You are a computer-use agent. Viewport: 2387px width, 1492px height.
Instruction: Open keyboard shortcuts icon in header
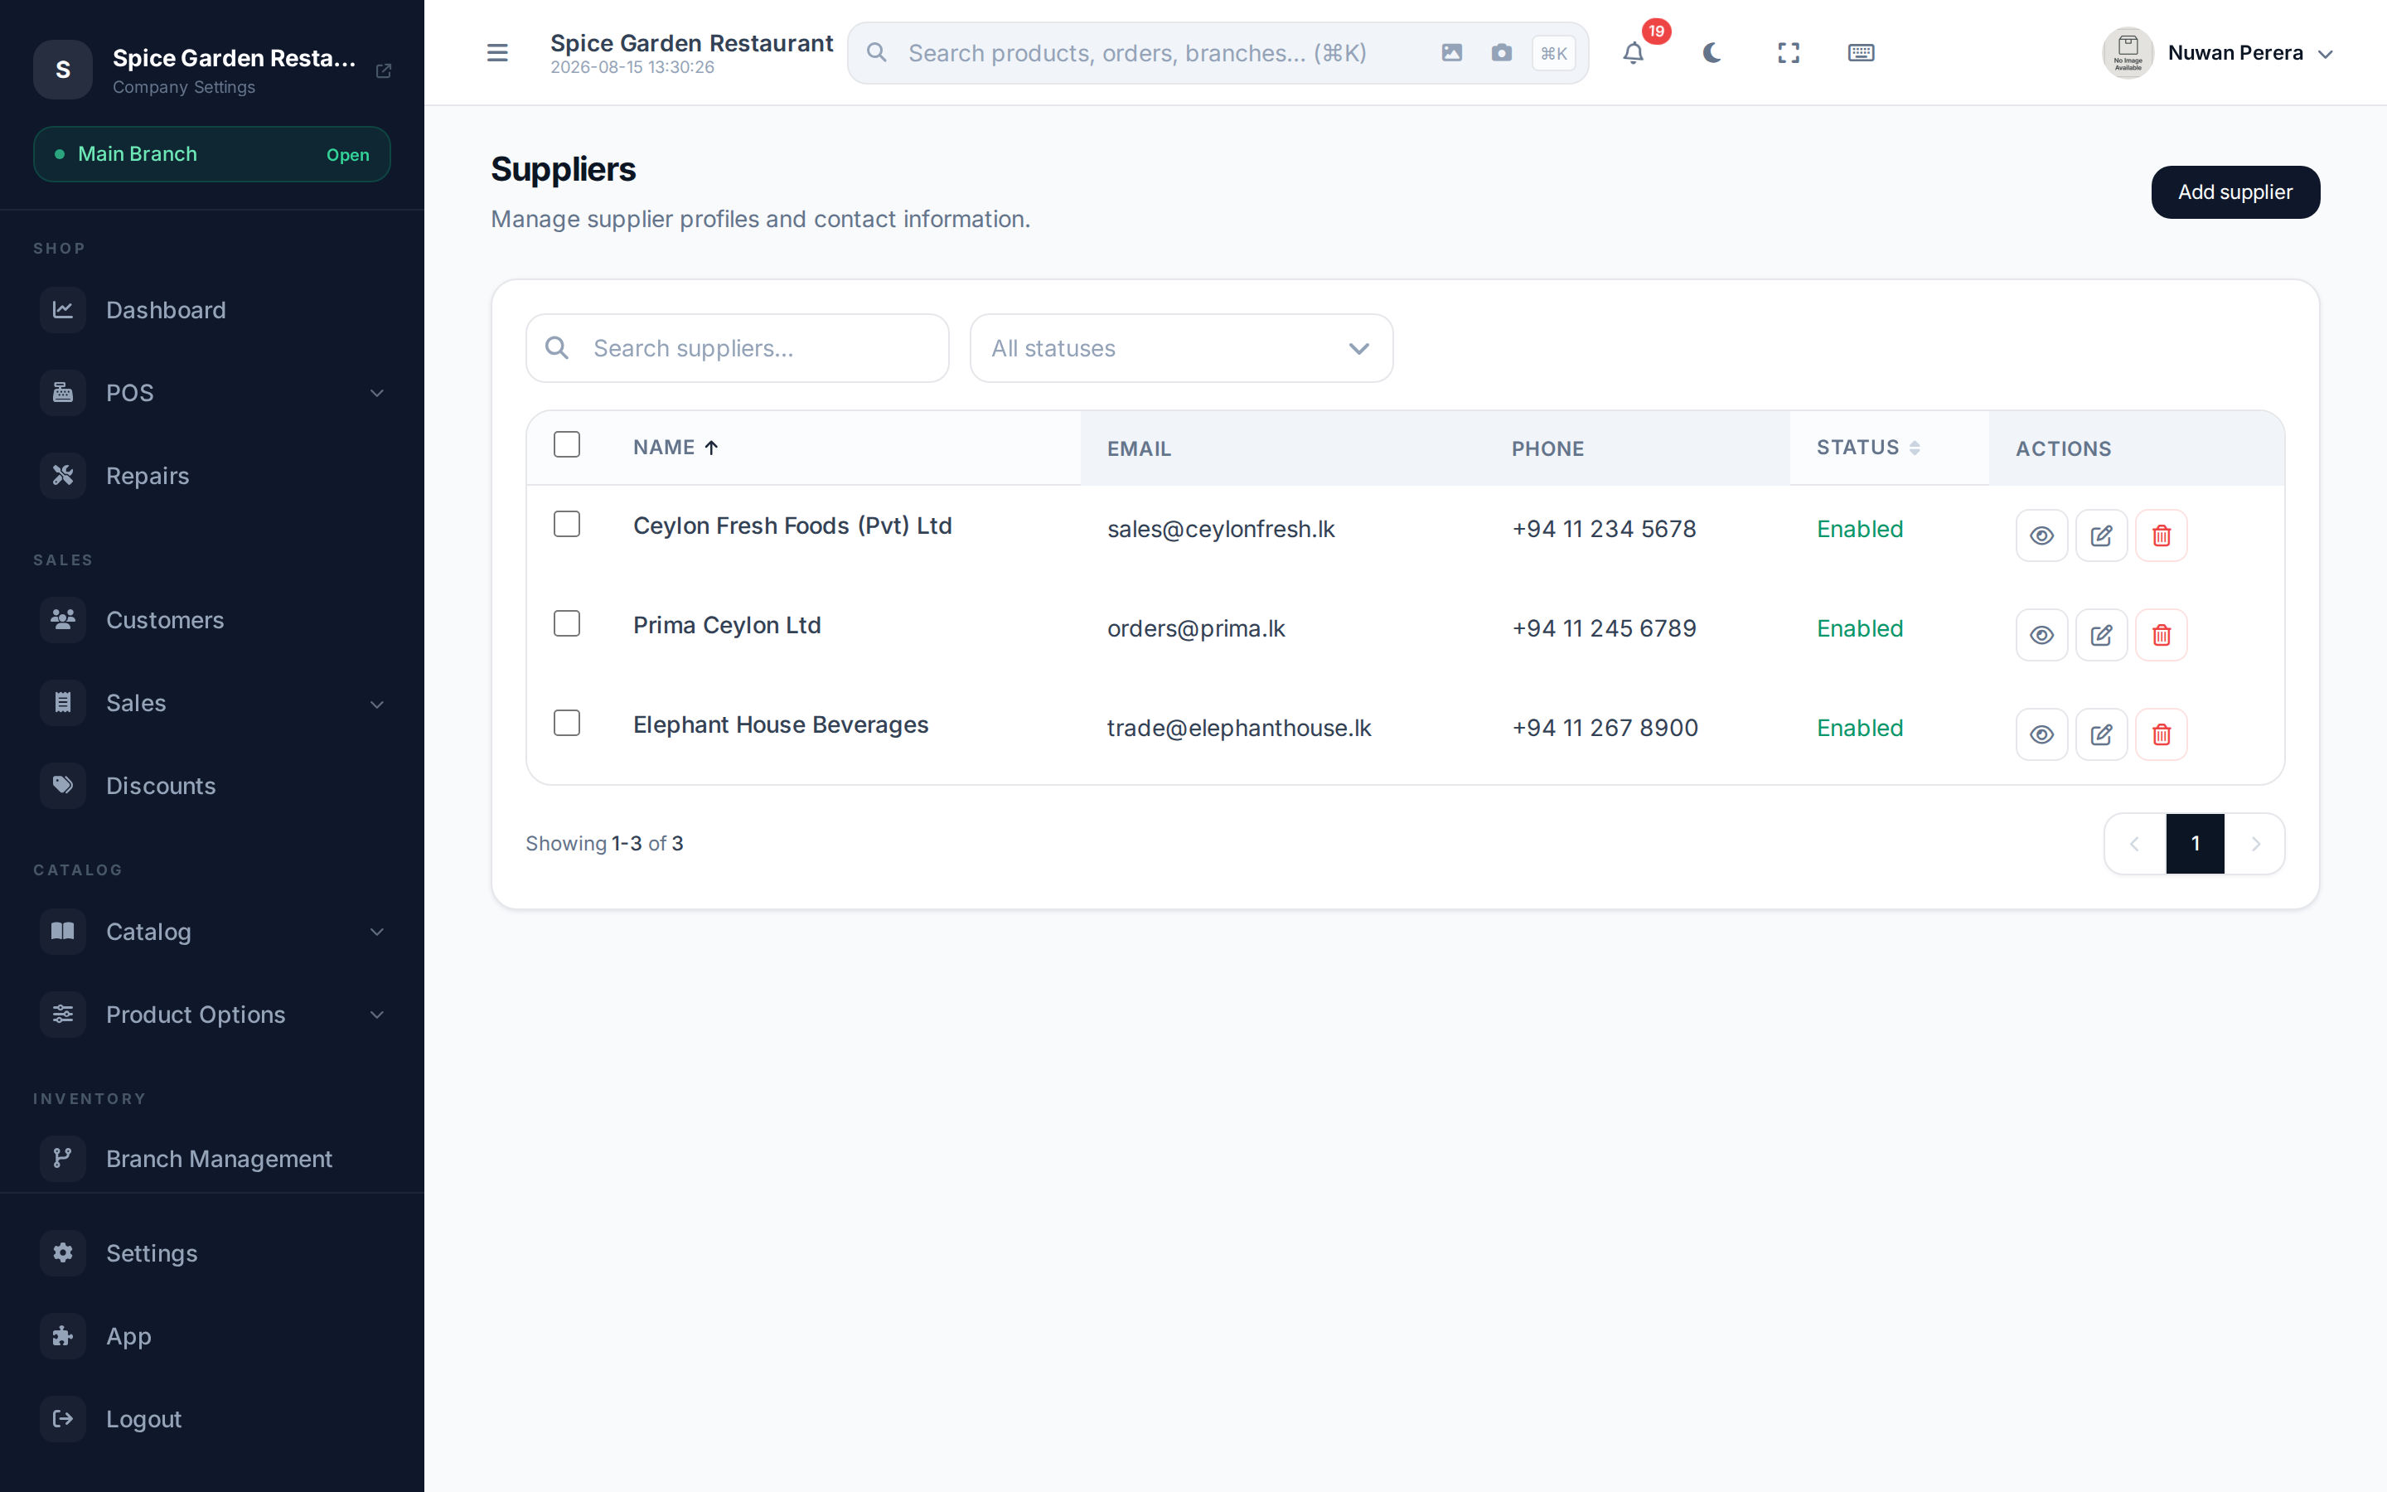tap(1860, 53)
